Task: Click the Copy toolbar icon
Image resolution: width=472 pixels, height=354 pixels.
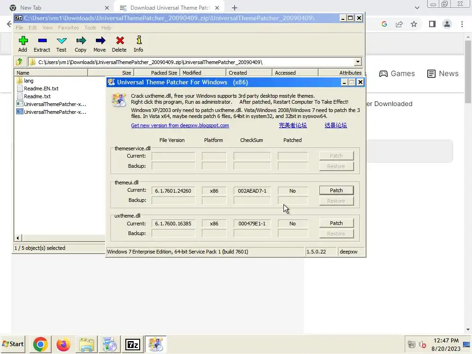Action: coord(81,44)
